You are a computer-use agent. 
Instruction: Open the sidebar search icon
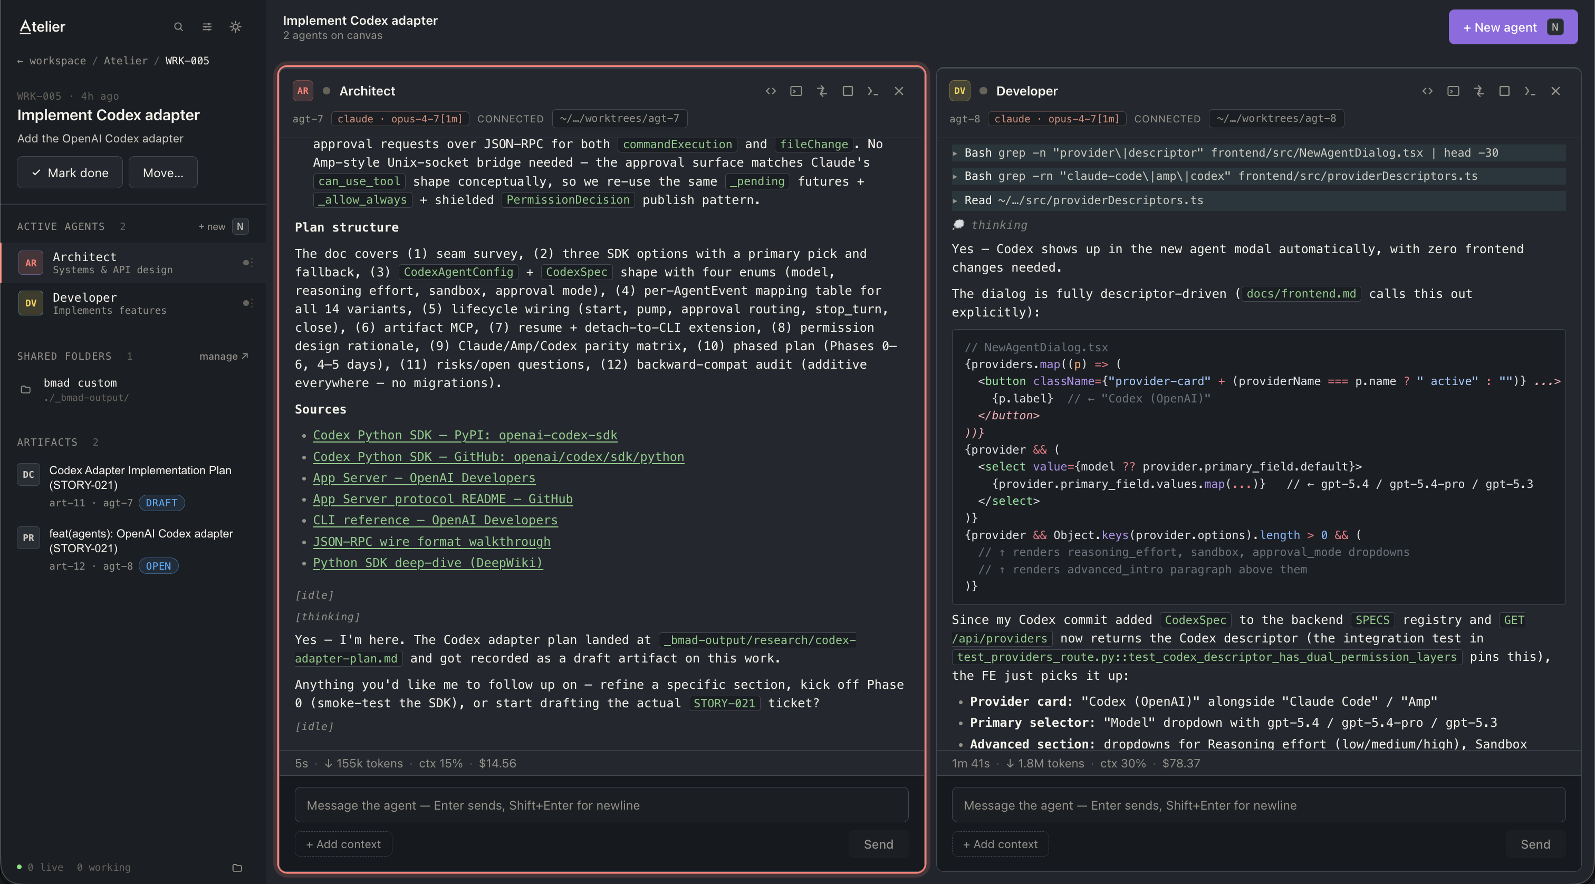(178, 26)
